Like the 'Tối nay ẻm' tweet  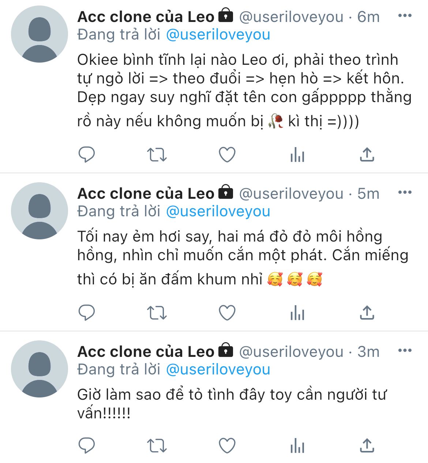click(227, 313)
